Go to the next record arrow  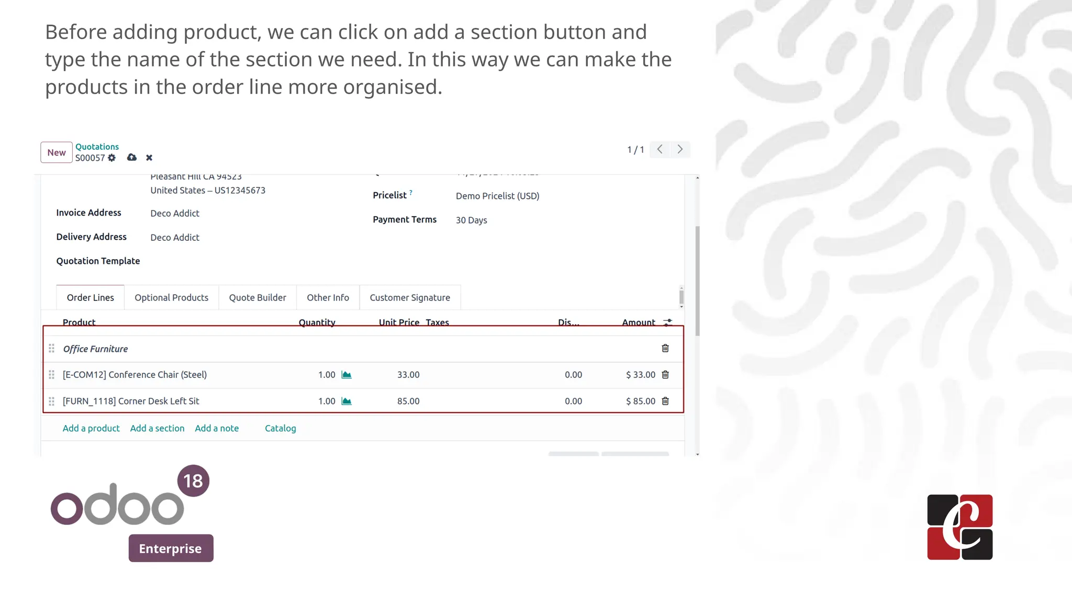[680, 149]
